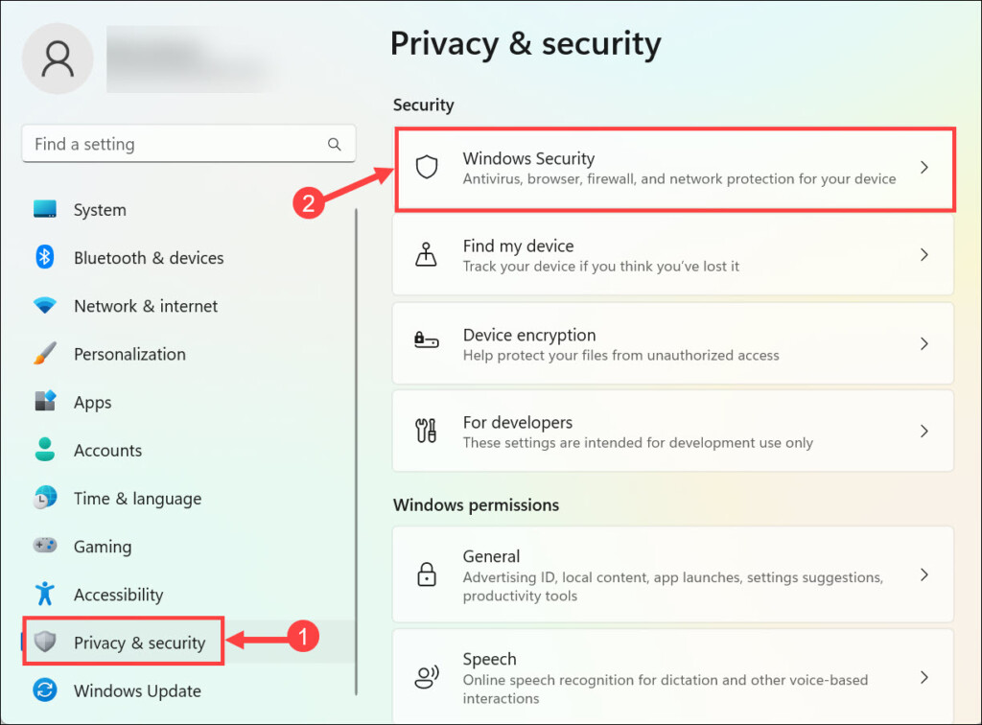982x725 pixels.
Task: Click the Windows Security shield icon
Action: 426,168
